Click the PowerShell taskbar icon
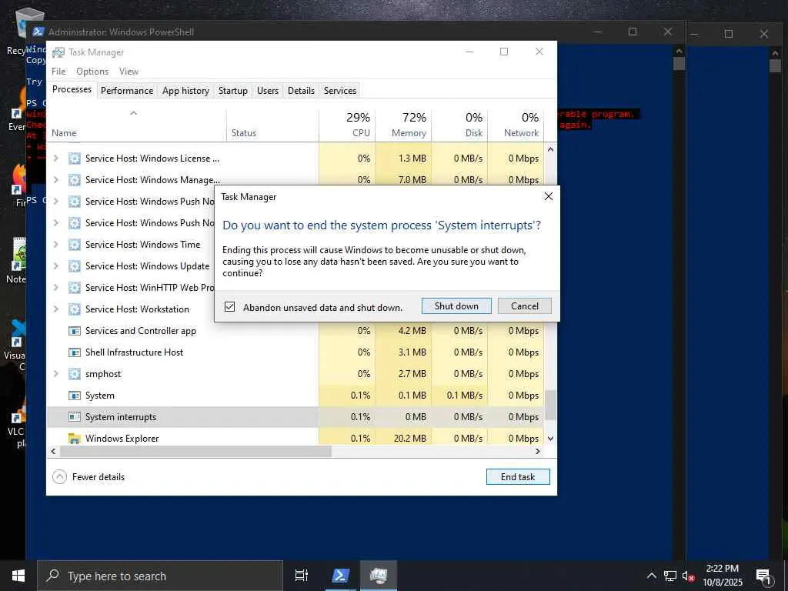Image resolution: width=788 pixels, height=591 pixels. pos(340,576)
